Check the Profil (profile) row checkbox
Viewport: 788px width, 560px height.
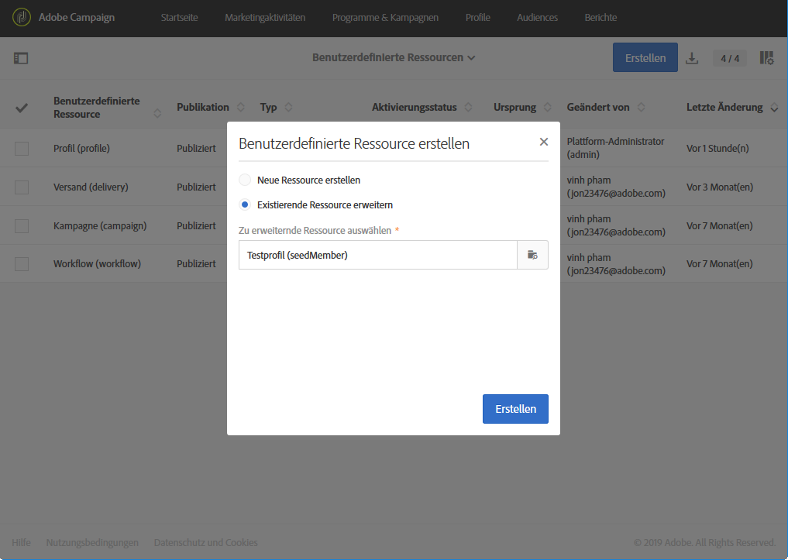[x=22, y=149]
